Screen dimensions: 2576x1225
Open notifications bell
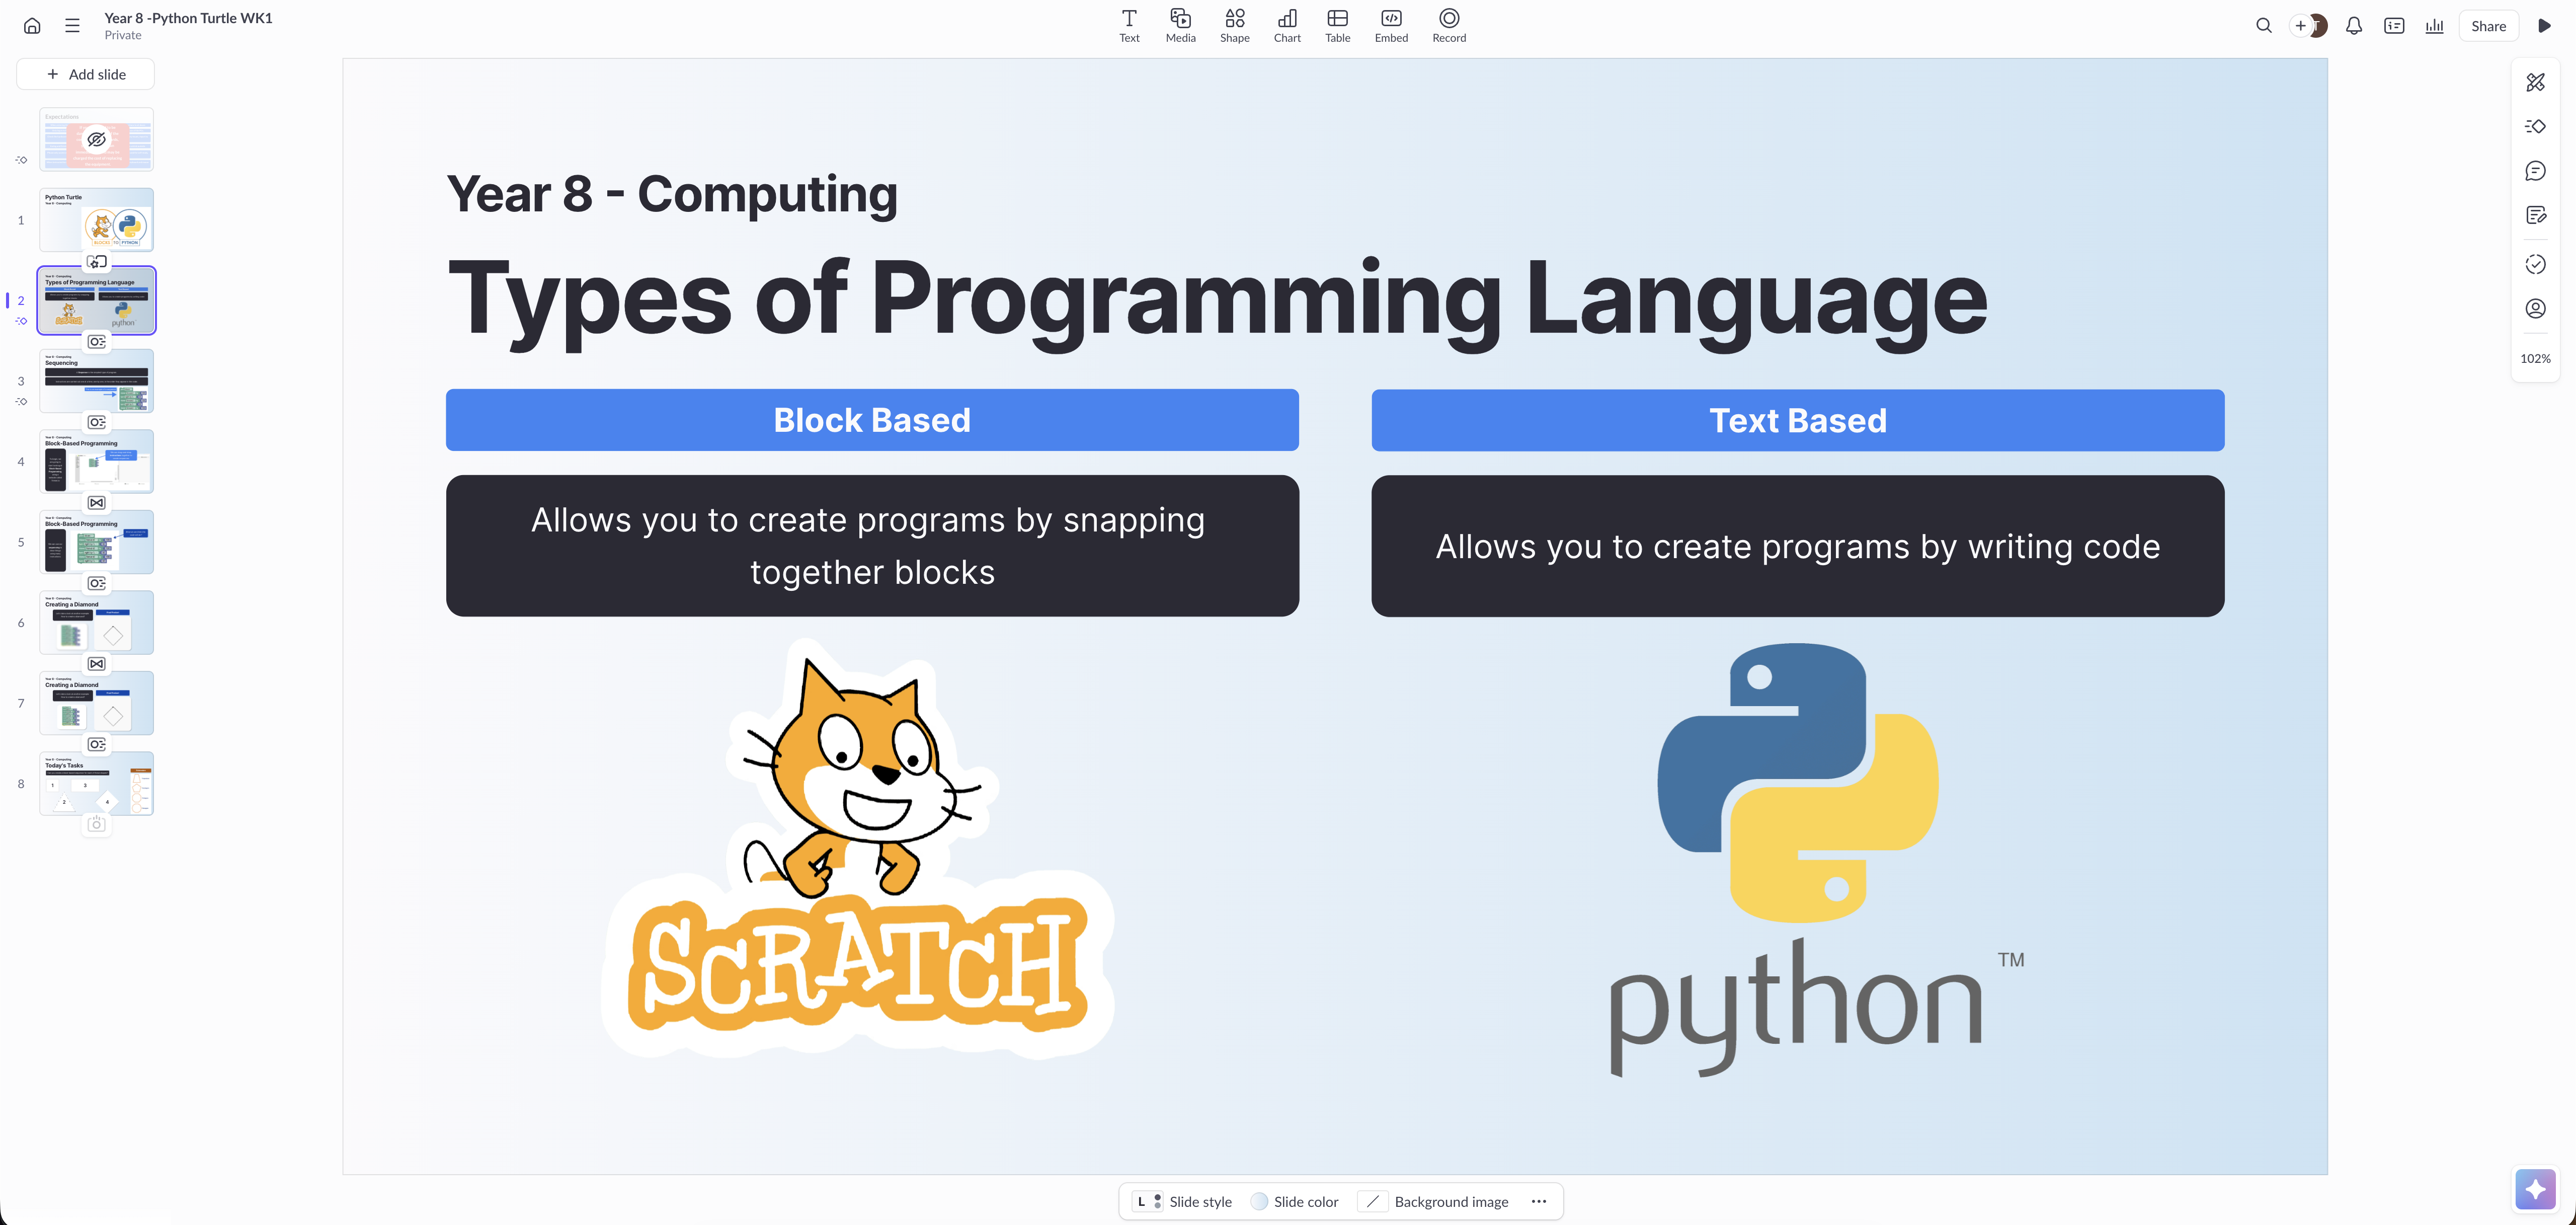click(2354, 26)
